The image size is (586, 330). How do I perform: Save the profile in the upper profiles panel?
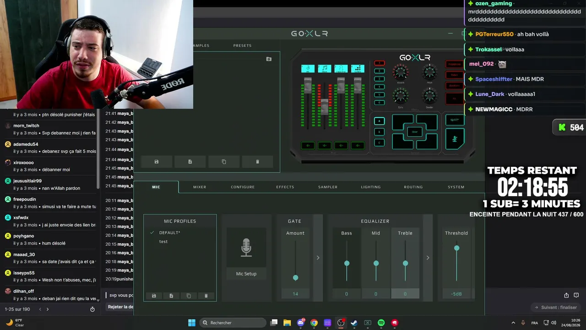point(157,162)
